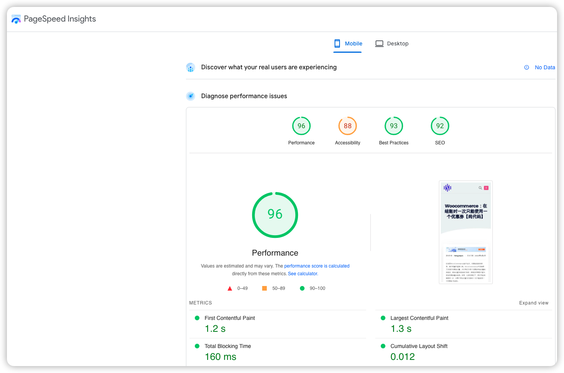564x373 pixels.
Task: Click the real users experience icon
Action: click(x=191, y=68)
